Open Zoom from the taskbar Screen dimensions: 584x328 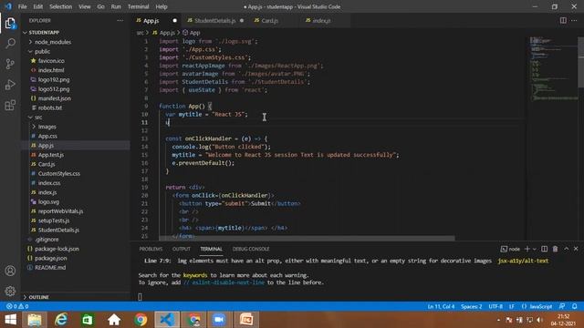click(x=219, y=320)
